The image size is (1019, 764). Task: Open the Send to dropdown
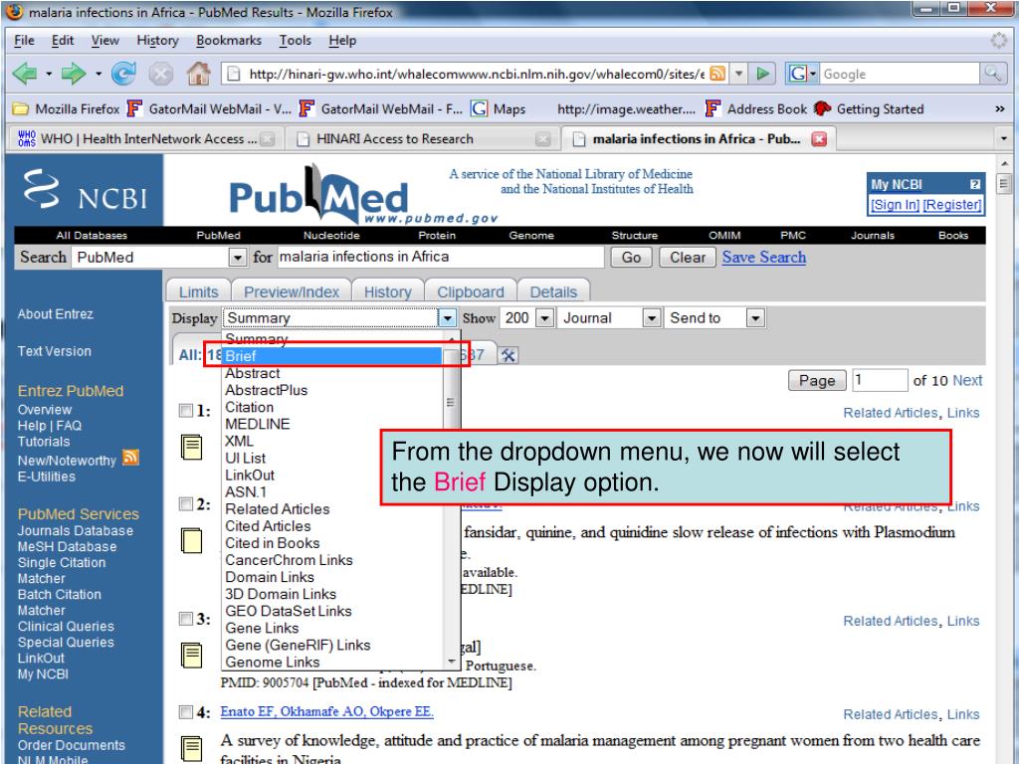pyautogui.click(x=755, y=317)
